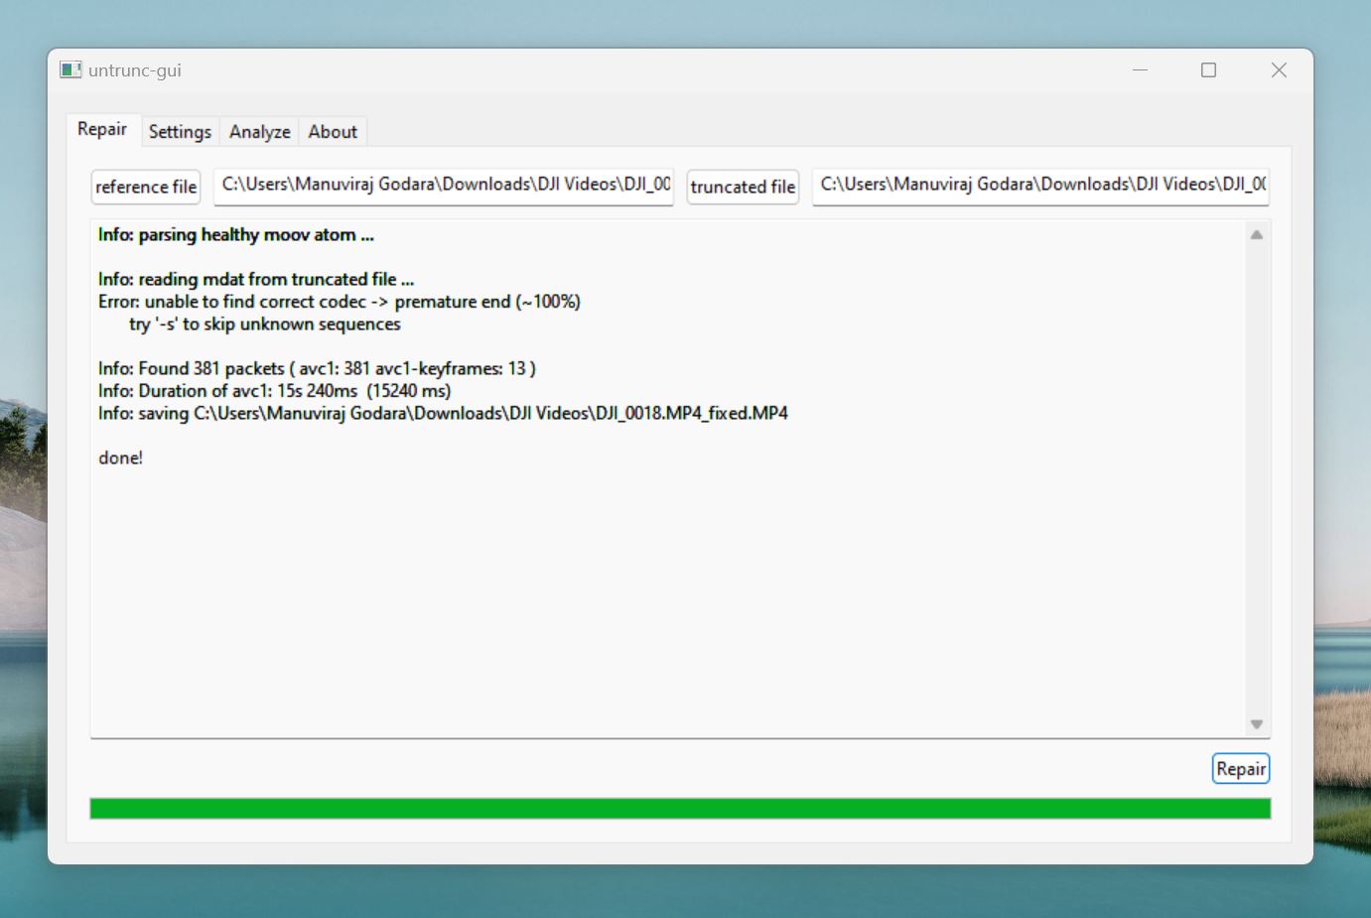Screen dimensions: 1371x918
Task: Click the 'saving ...DJI_0018.MP4_fixed.MP4' line
Action: pyautogui.click(x=443, y=414)
